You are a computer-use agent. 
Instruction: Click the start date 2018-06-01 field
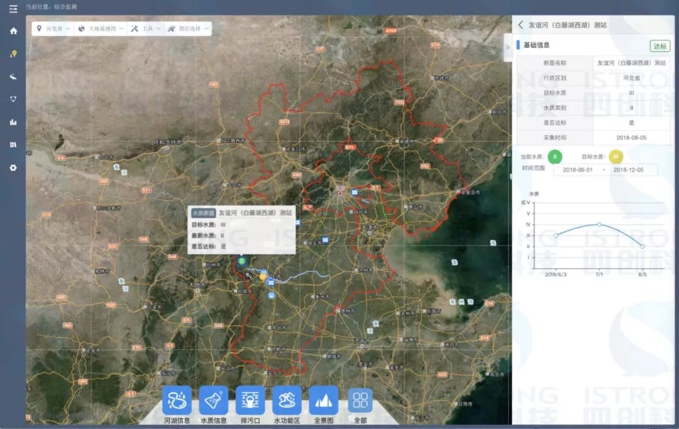(x=578, y=170)
